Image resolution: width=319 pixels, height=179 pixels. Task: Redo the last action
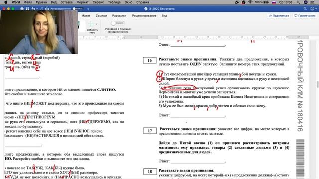(42, 9)
